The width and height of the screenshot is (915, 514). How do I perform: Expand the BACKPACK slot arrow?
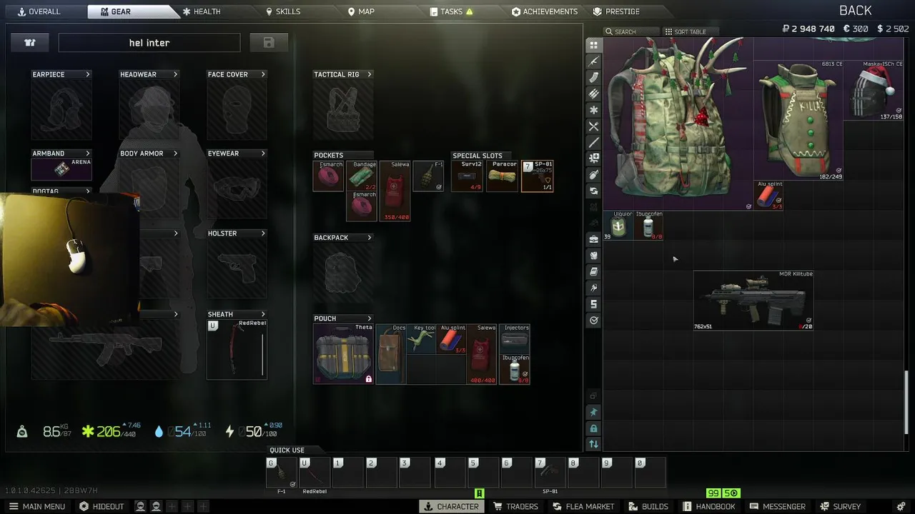click(x=369, y=238)
